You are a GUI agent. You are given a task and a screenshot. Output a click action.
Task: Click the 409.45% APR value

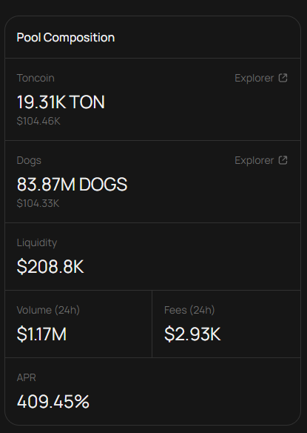point(53,402)
